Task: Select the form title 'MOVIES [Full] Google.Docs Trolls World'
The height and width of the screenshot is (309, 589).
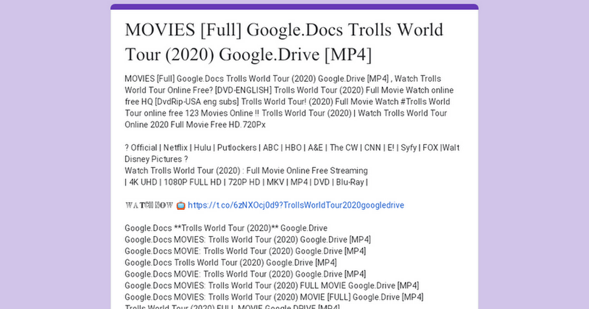Action: 284,29
